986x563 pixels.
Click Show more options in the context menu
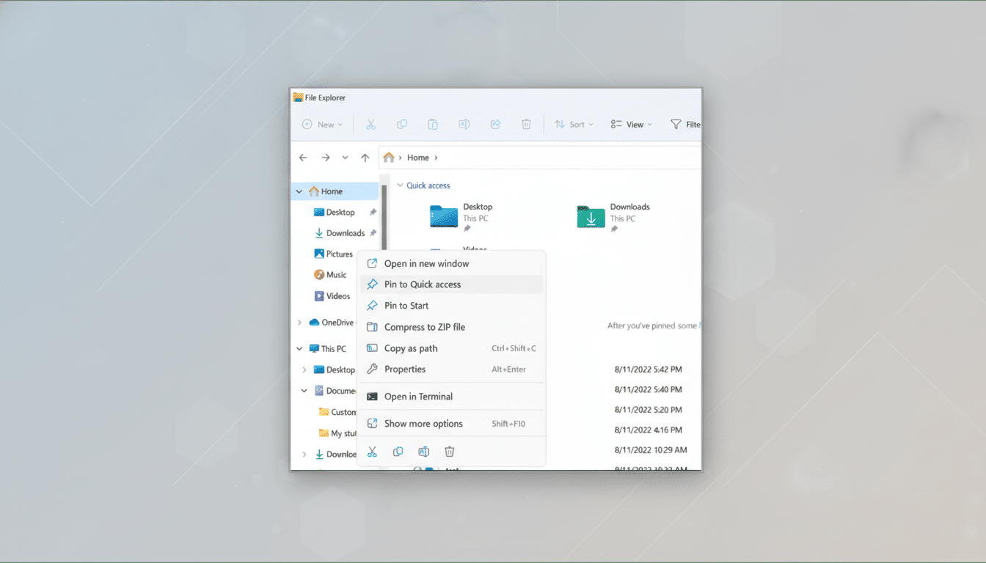pyautogui.click(x=423, y=423)
